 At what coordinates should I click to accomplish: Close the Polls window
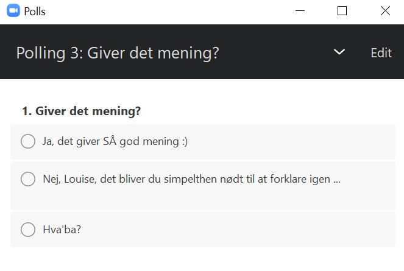385,11
